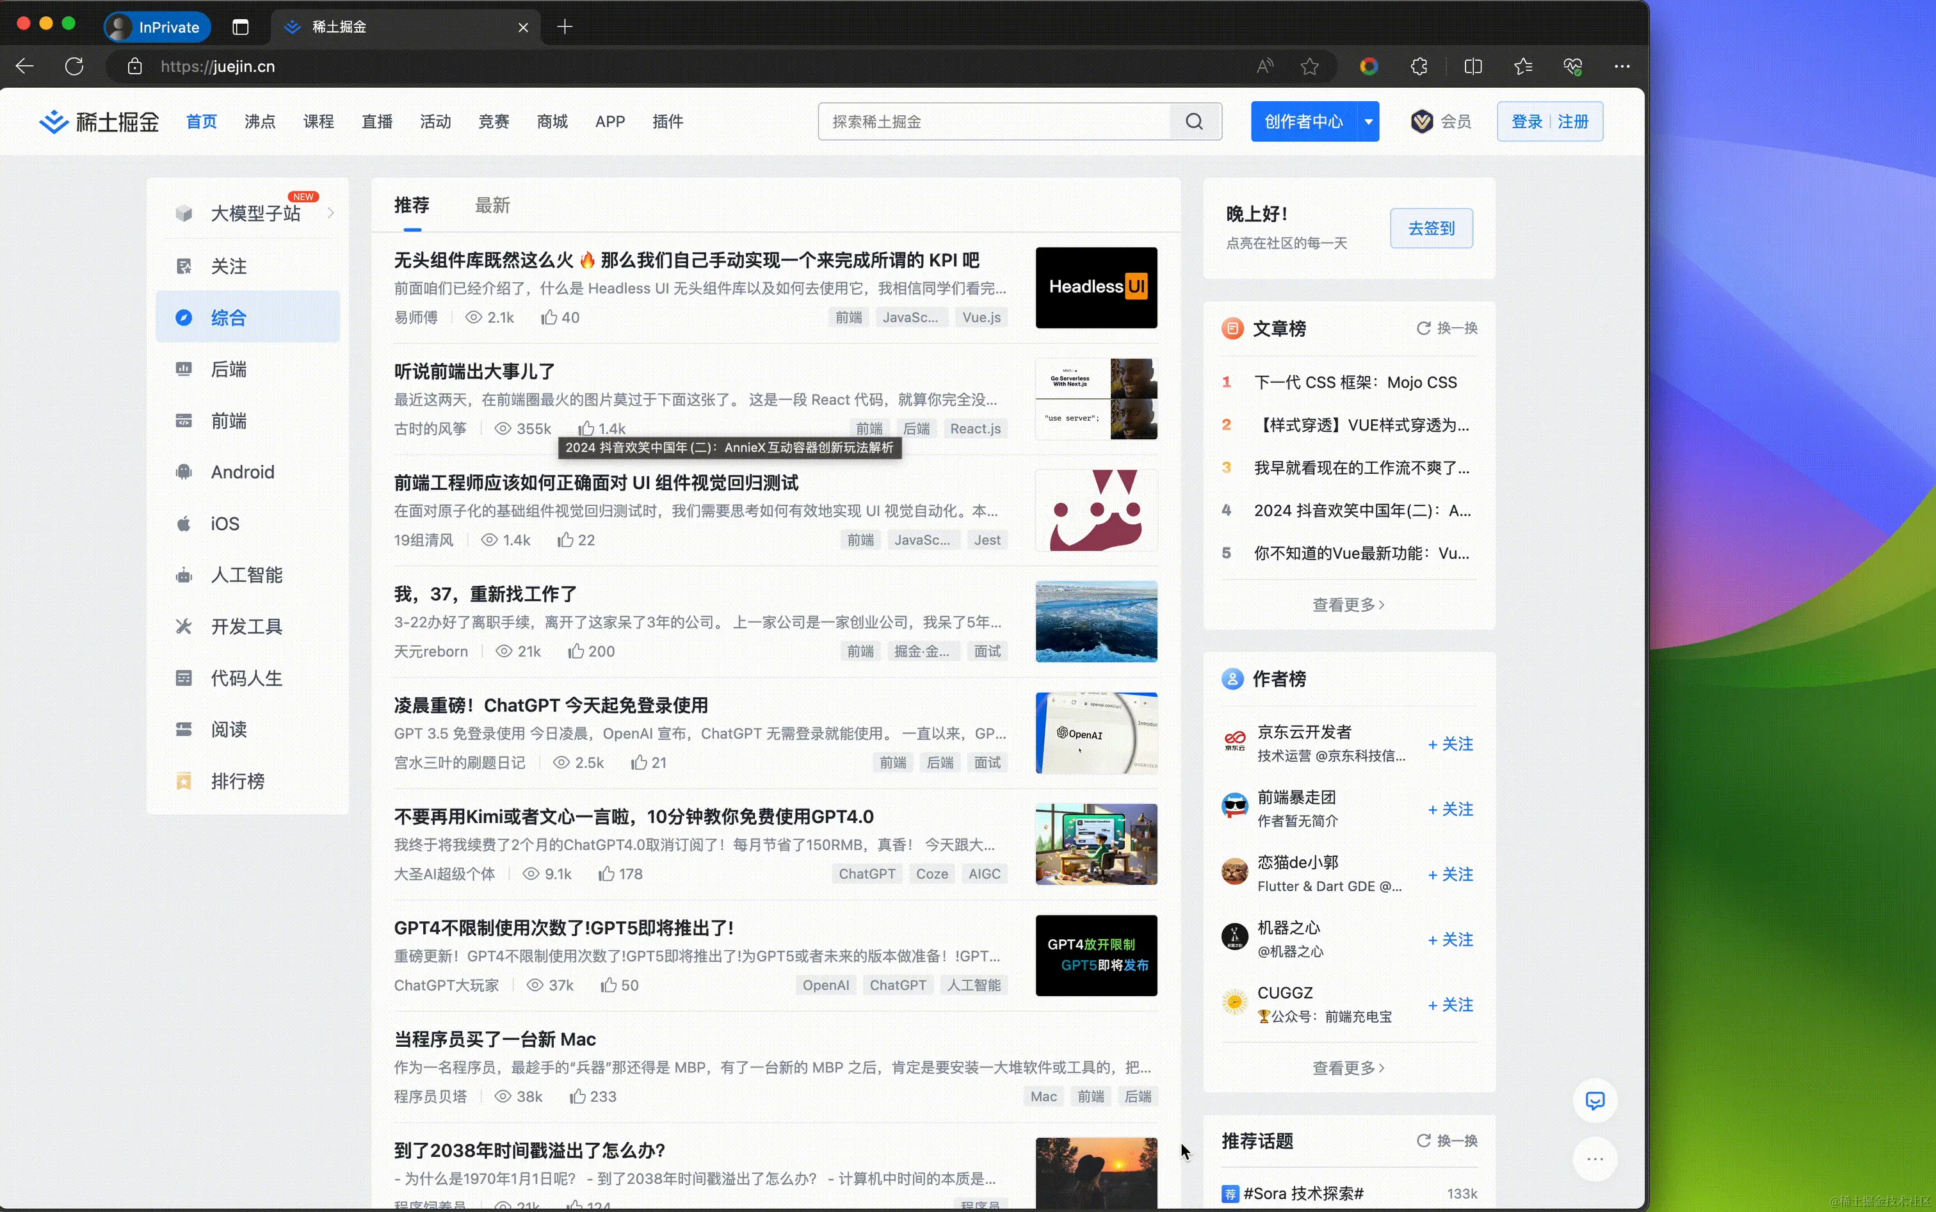1936x1212 pixels.
Task: Open the GPT4放开限制 article thumbnail
Action: click(1096, 955)
